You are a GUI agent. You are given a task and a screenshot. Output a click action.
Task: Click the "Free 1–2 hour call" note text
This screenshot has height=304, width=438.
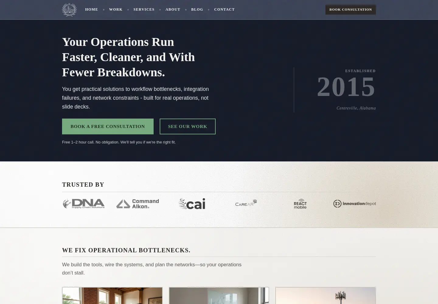(119, 142)
